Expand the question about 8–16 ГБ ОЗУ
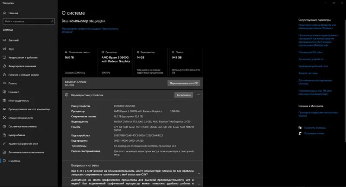The image size is (346, 187). (x=199, y=173)
